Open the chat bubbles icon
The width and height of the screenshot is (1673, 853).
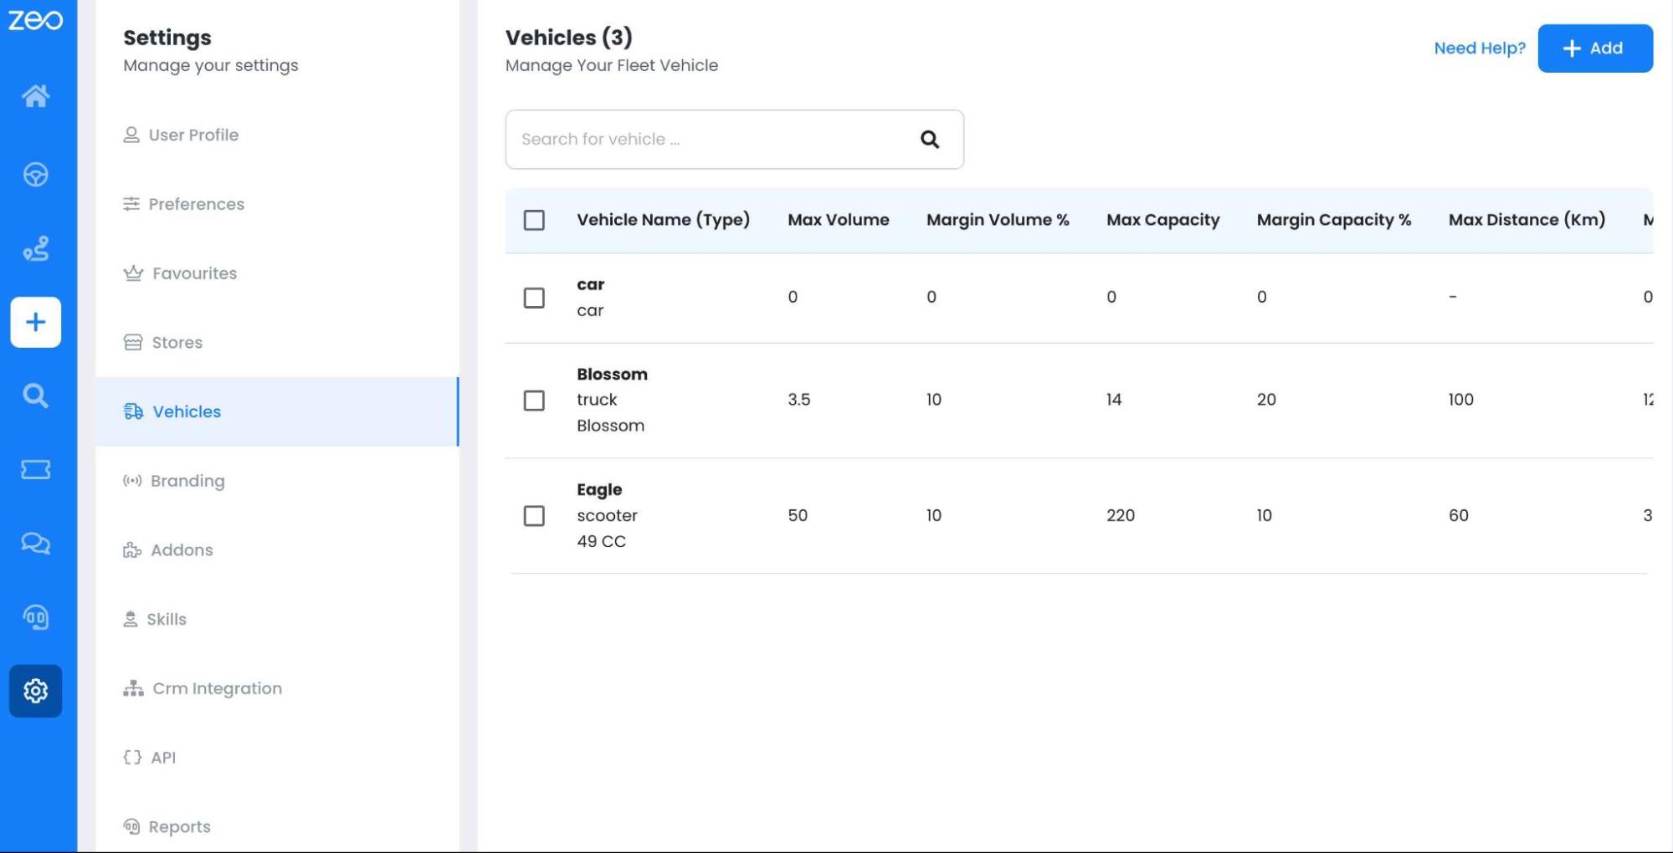[35, 544]
